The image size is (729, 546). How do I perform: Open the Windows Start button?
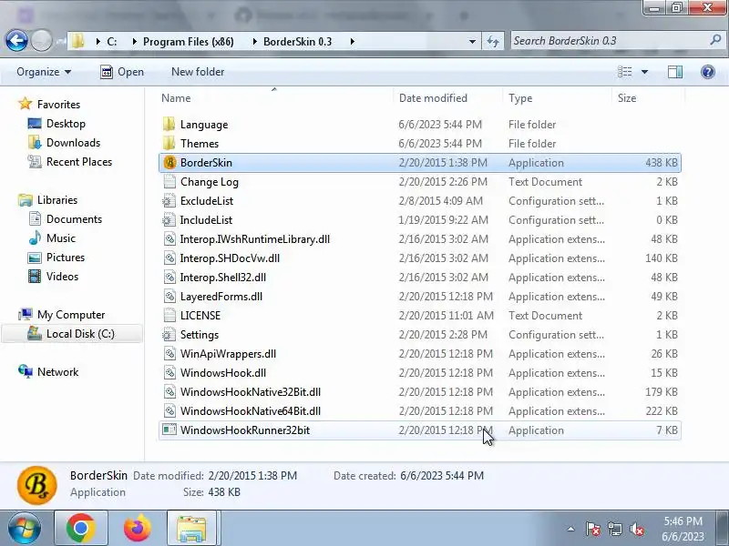(x=25, y=528)
